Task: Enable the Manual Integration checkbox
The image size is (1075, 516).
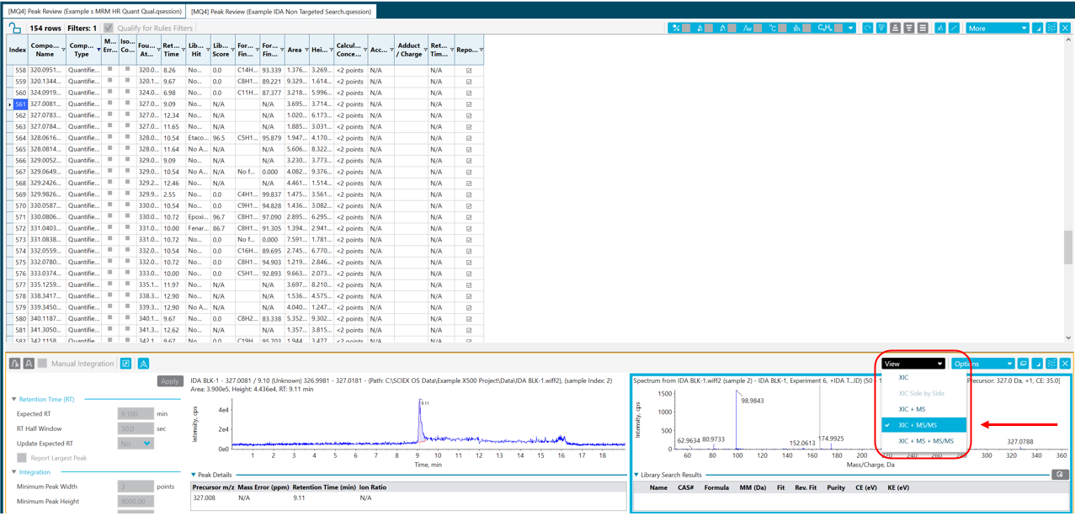Action: pos(43,364)
